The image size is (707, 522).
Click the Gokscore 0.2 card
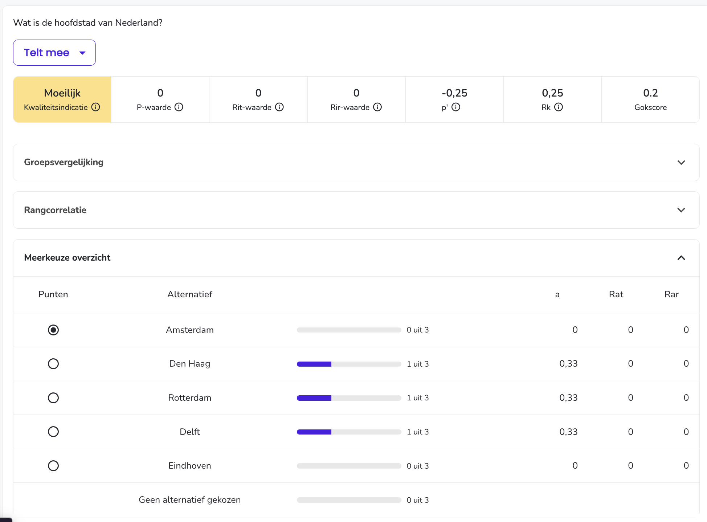[650, 99]
